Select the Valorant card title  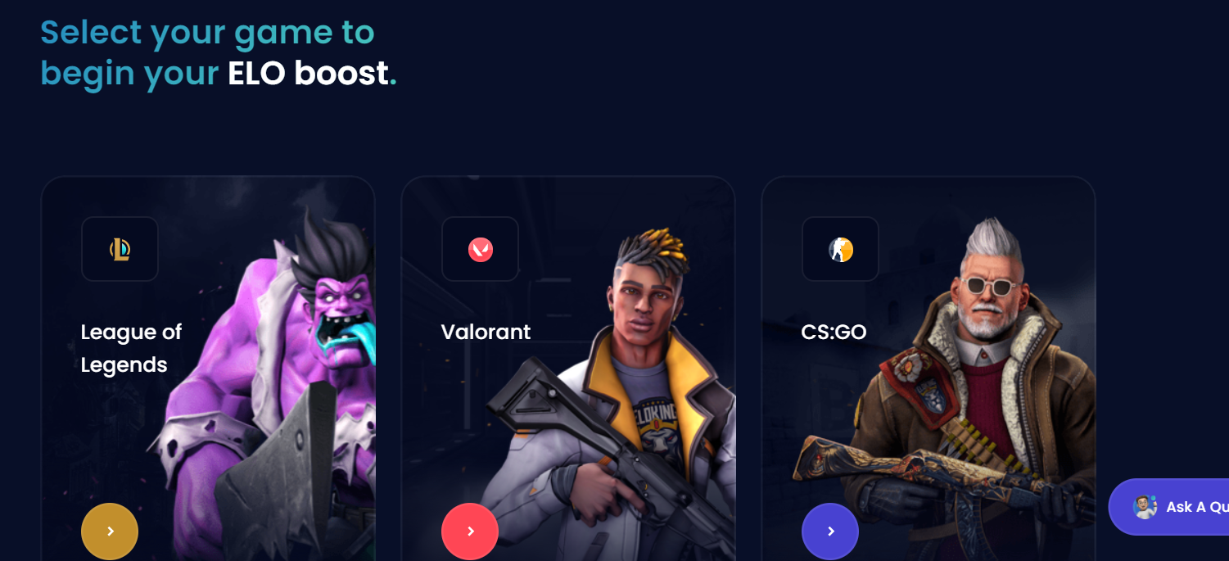click(x=486, y=332)
